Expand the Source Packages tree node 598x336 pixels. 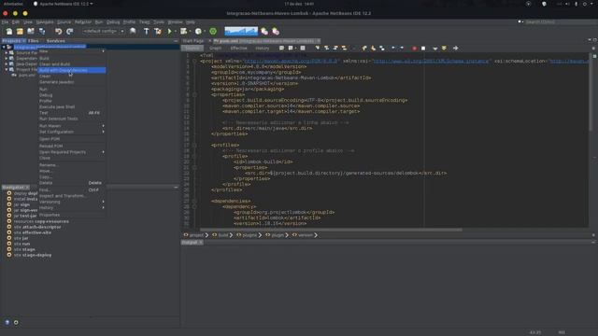pos(7,52)
